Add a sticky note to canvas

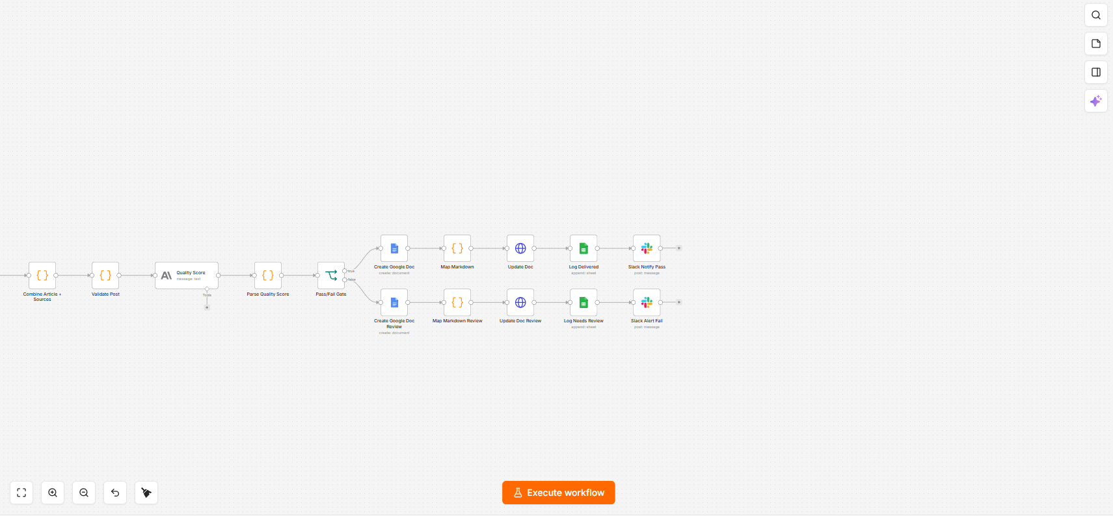click(x=1096, y=44)
